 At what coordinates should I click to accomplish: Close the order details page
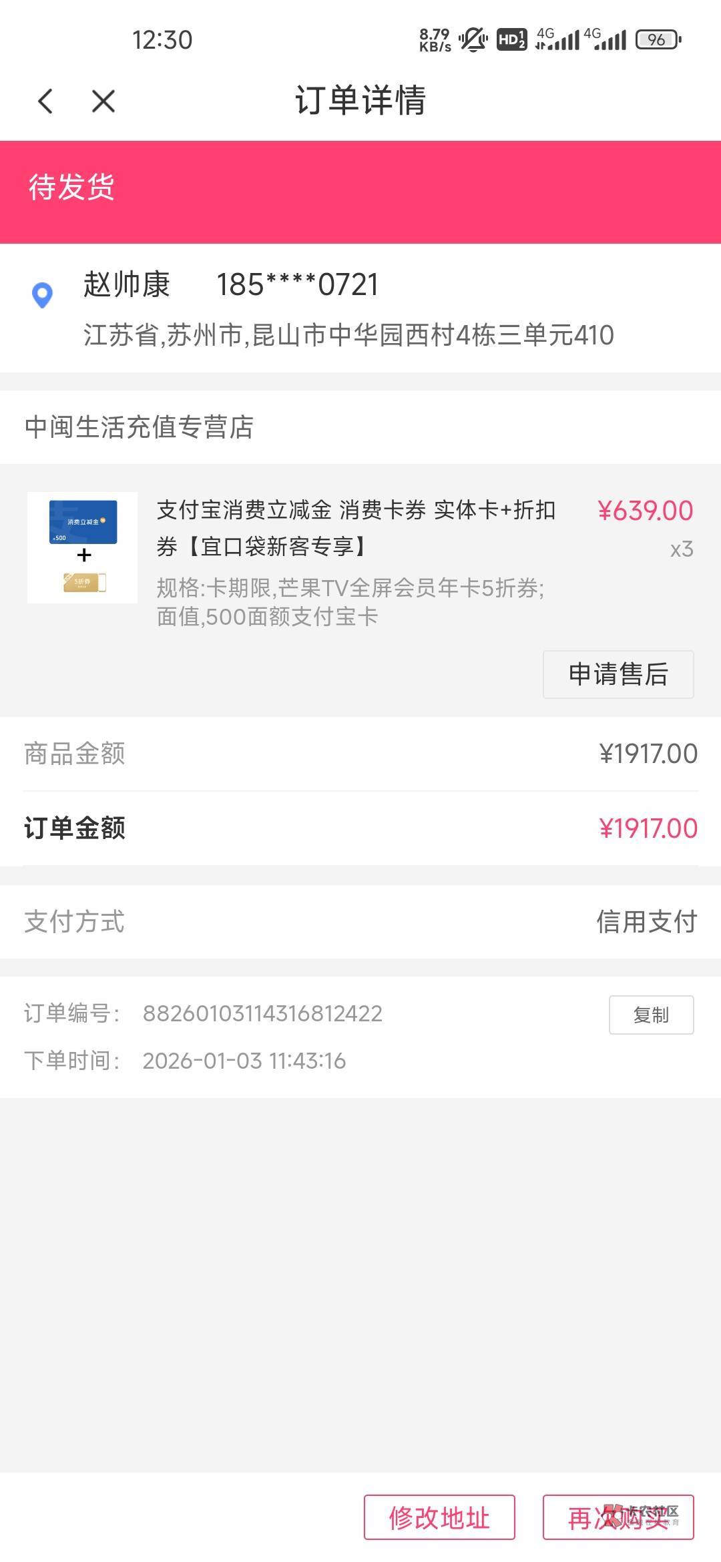pyautogui.click(x=103, y=101)
